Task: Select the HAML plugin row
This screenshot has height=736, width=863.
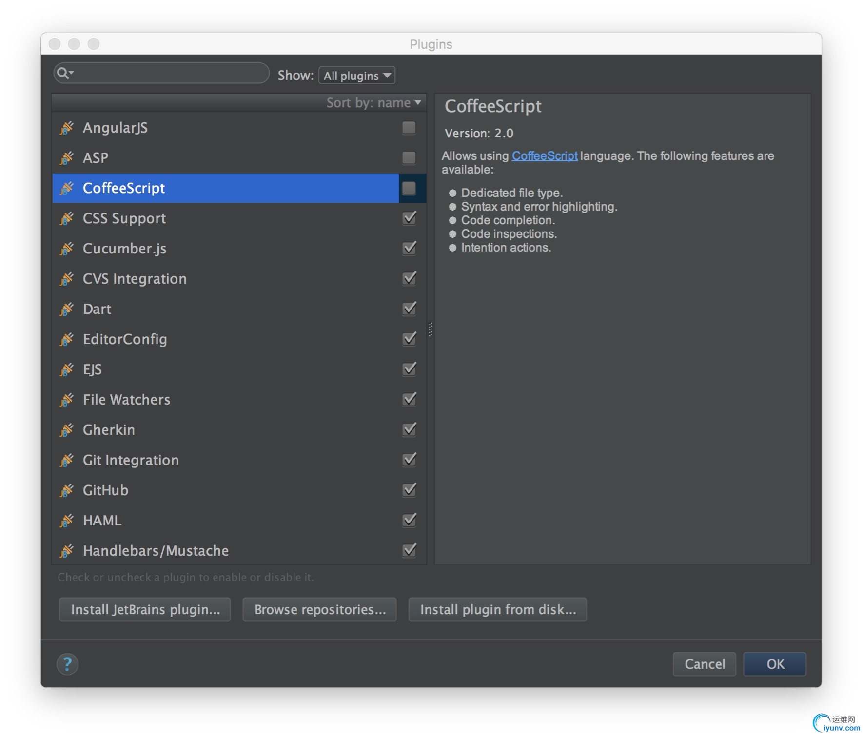Action: (x=239, y=521)
